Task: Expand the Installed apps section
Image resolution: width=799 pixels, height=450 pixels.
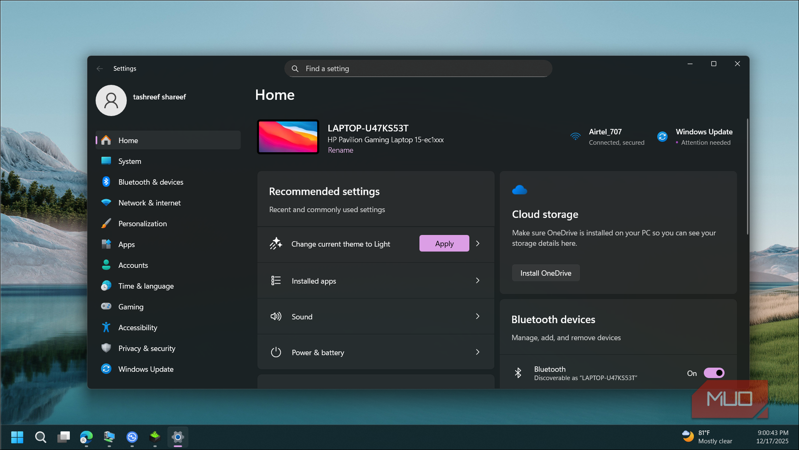Action: (x=376, y=280)
